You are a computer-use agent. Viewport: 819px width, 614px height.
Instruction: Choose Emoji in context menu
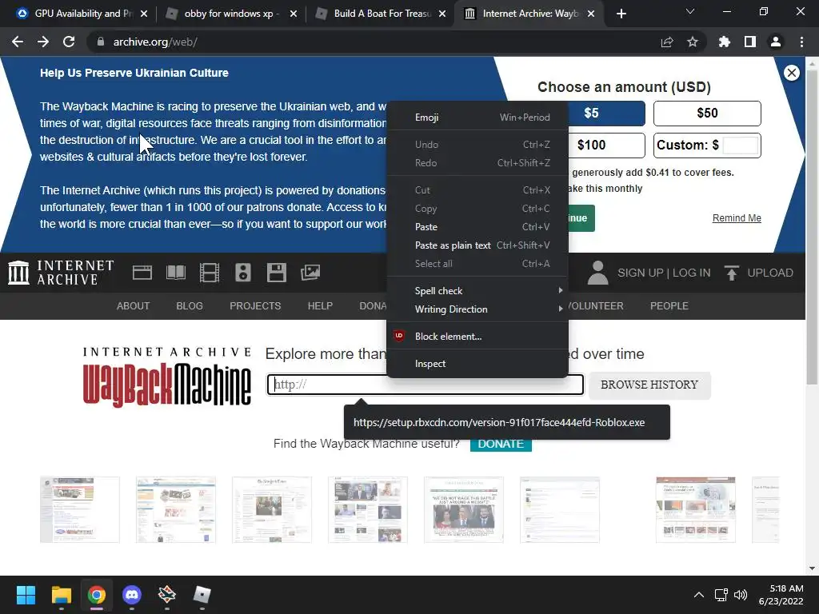point(477,117)
